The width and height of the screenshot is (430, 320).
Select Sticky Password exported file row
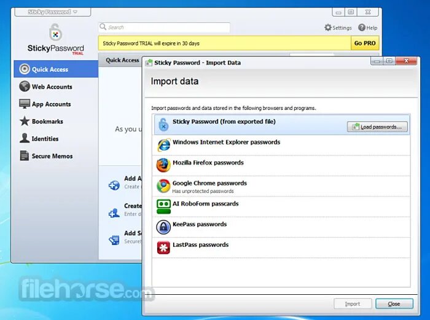coord(281,125)
